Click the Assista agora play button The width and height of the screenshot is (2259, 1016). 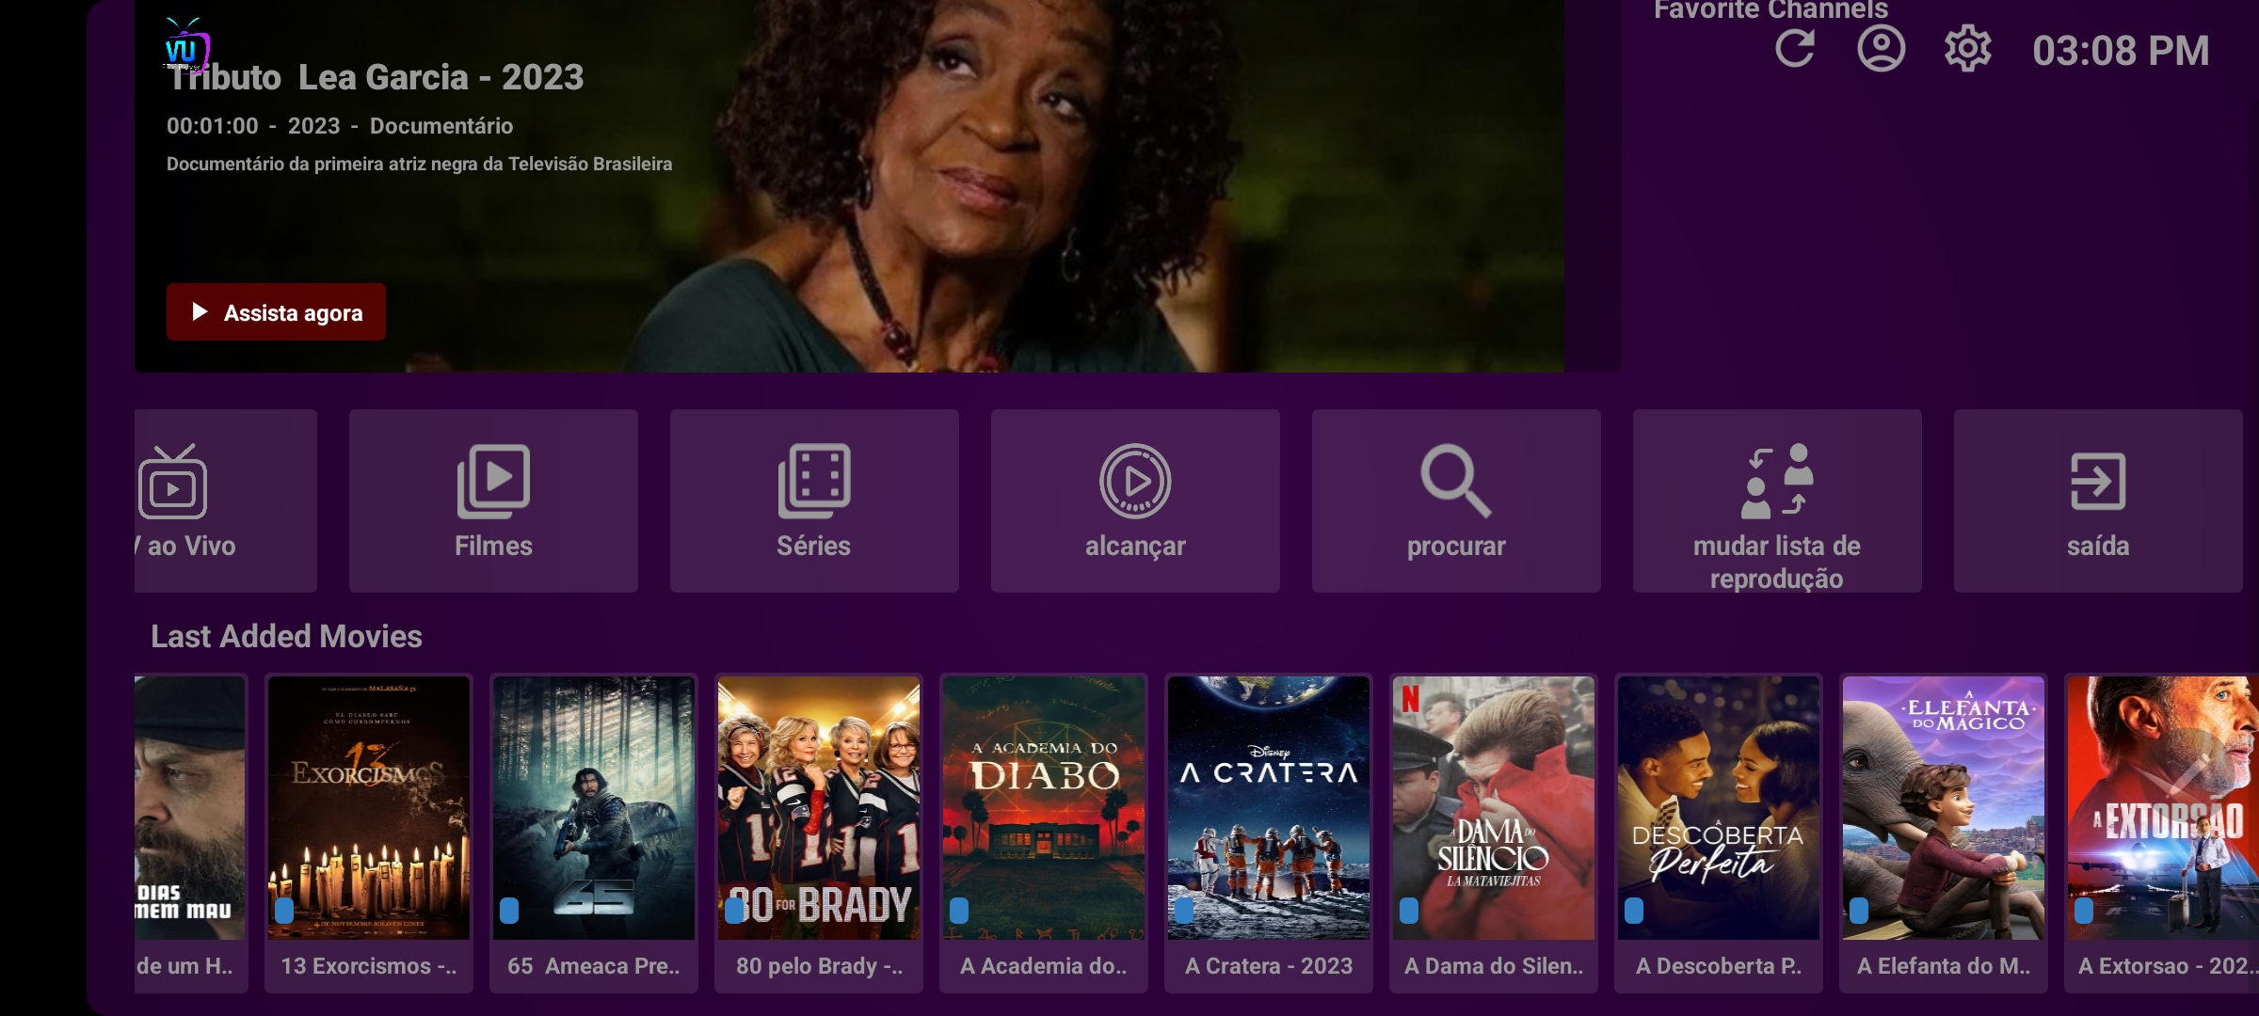point(276,312)
